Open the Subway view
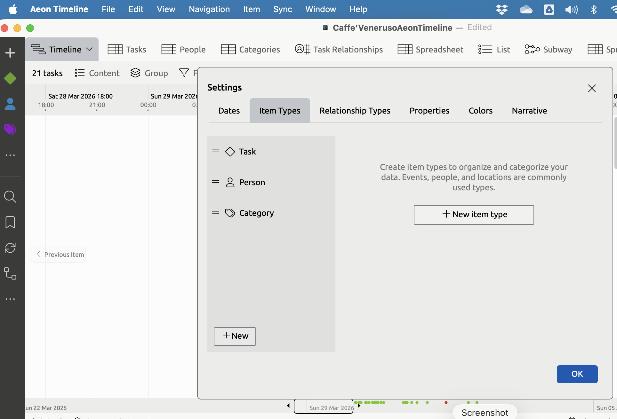 tap(549, 50)
